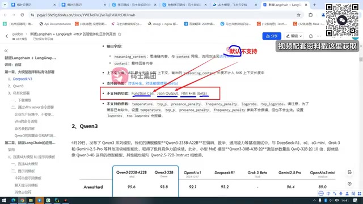Open the IME grid toolbox icon
Image resolution: width=363 pixels, height=204 pixels.
[359, 194]
